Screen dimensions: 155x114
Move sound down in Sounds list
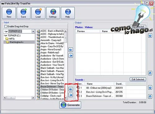click(x=150, y=96)
